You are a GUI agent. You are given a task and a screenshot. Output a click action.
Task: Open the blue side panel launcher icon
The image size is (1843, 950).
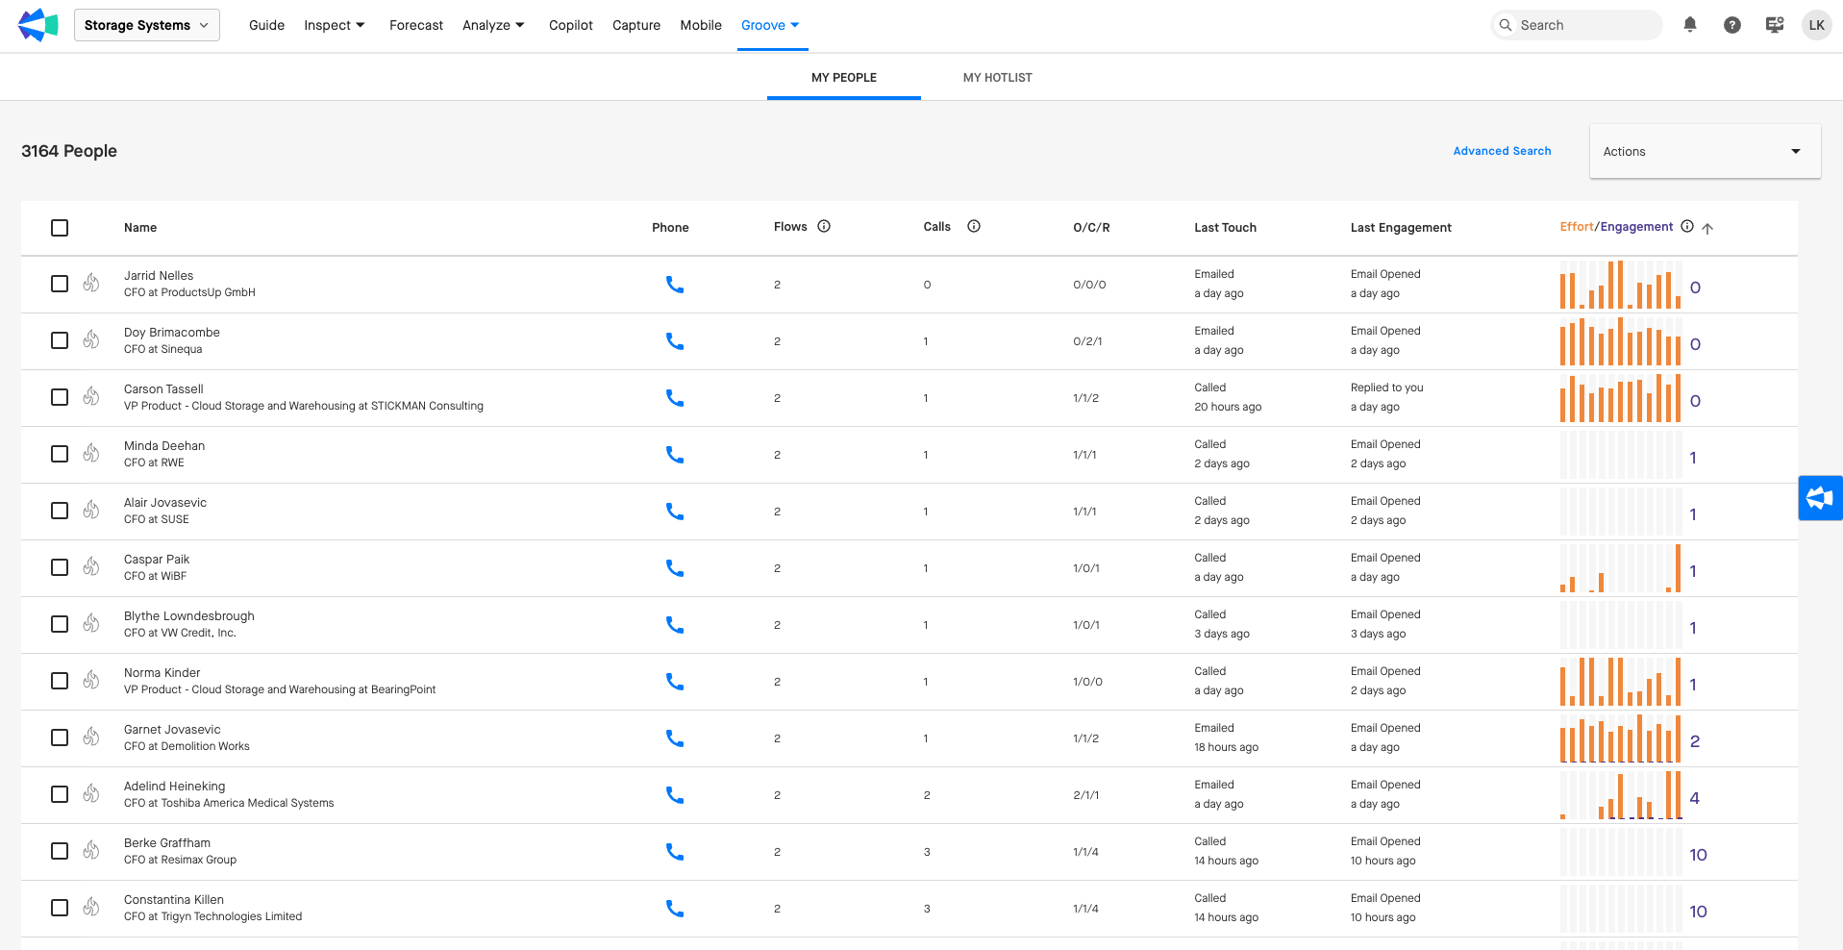tap(1820, 498)
